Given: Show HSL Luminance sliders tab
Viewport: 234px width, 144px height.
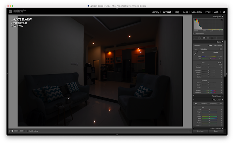Looking at the screenshot, I should pos(213,104).
